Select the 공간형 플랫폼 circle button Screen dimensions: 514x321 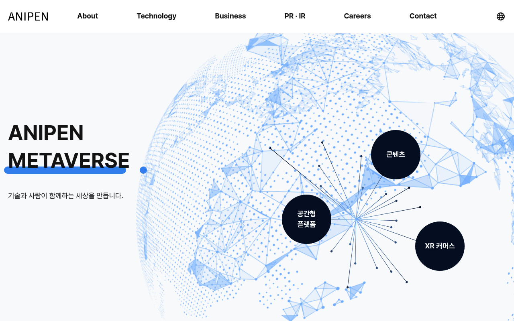[306, 219]
